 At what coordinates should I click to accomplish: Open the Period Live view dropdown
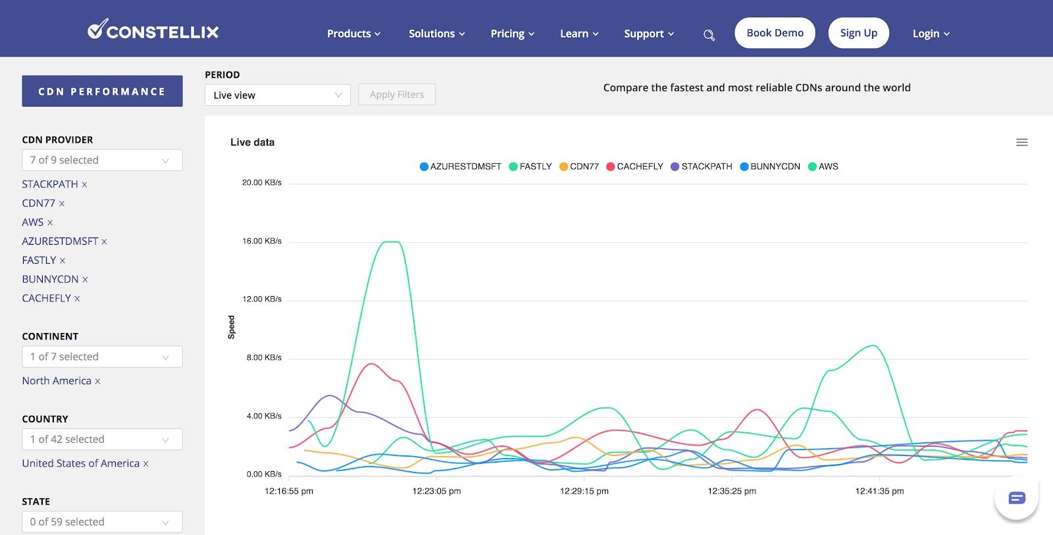(278, 95)
